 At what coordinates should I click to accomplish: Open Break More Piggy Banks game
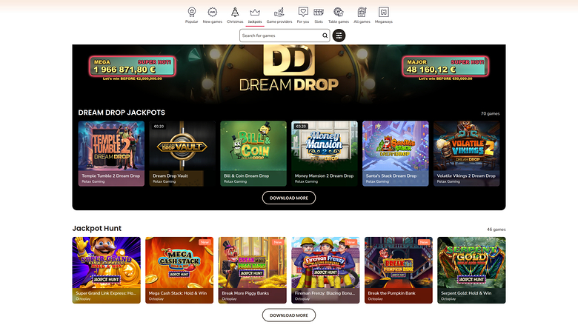(253, 270)
